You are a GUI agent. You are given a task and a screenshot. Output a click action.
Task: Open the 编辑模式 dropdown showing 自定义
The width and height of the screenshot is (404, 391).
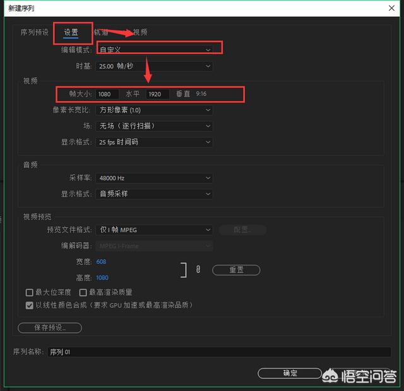click(x=154, y=50)
